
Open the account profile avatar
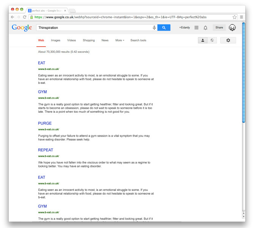tap(232, 28)
